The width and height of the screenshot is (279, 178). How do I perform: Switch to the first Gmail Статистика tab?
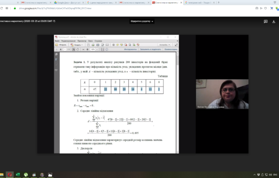[36, 2]
